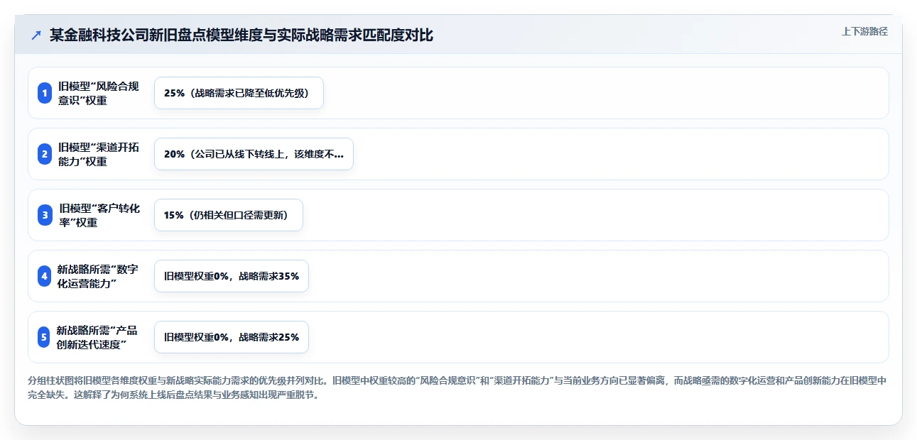Select number badge 5 for 产品创新迭代速度
This screenshot has width=917, height=440.
[x=45, y=337]
